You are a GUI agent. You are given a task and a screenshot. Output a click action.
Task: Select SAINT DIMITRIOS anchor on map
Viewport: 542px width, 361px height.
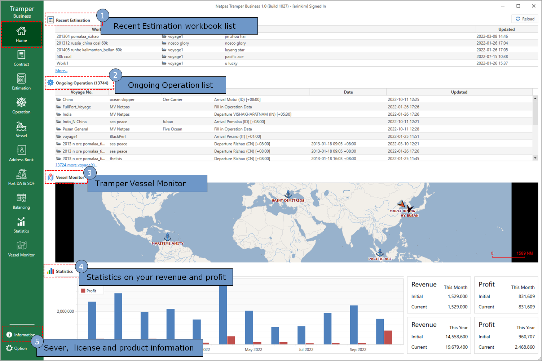click(288, 194)
